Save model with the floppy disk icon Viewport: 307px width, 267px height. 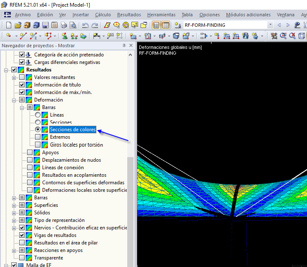45,25
